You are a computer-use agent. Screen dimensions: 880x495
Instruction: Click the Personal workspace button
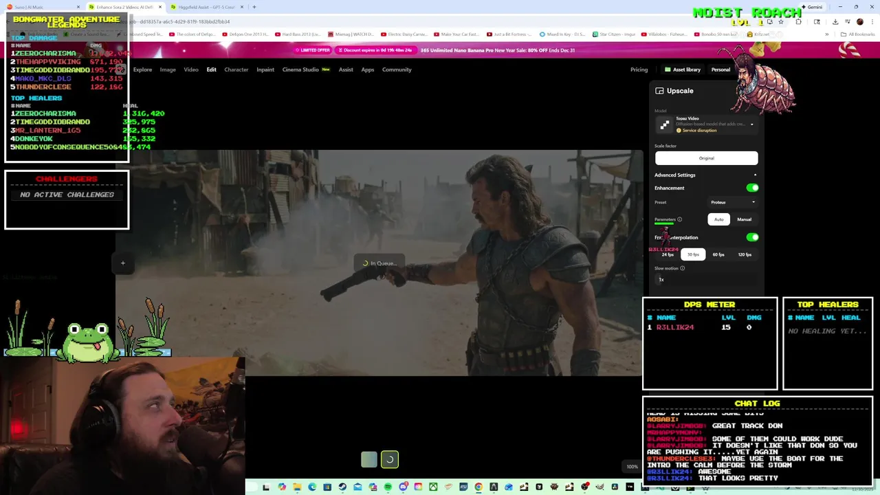point(720,69)
